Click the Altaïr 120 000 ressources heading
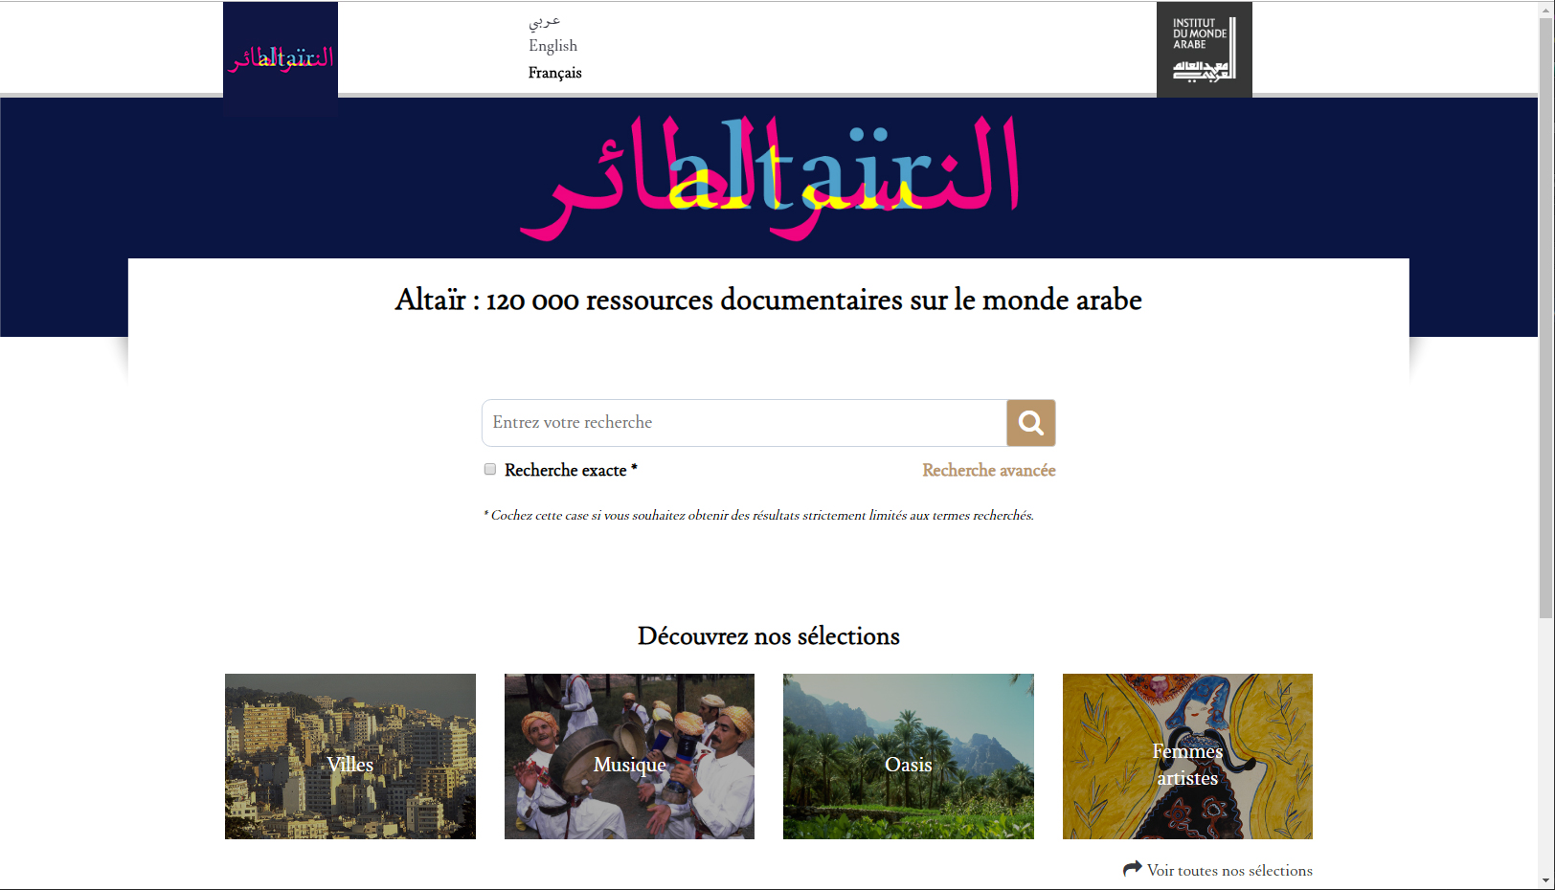The height and width of the screenshot is (890, 1555). click(769, 300)
